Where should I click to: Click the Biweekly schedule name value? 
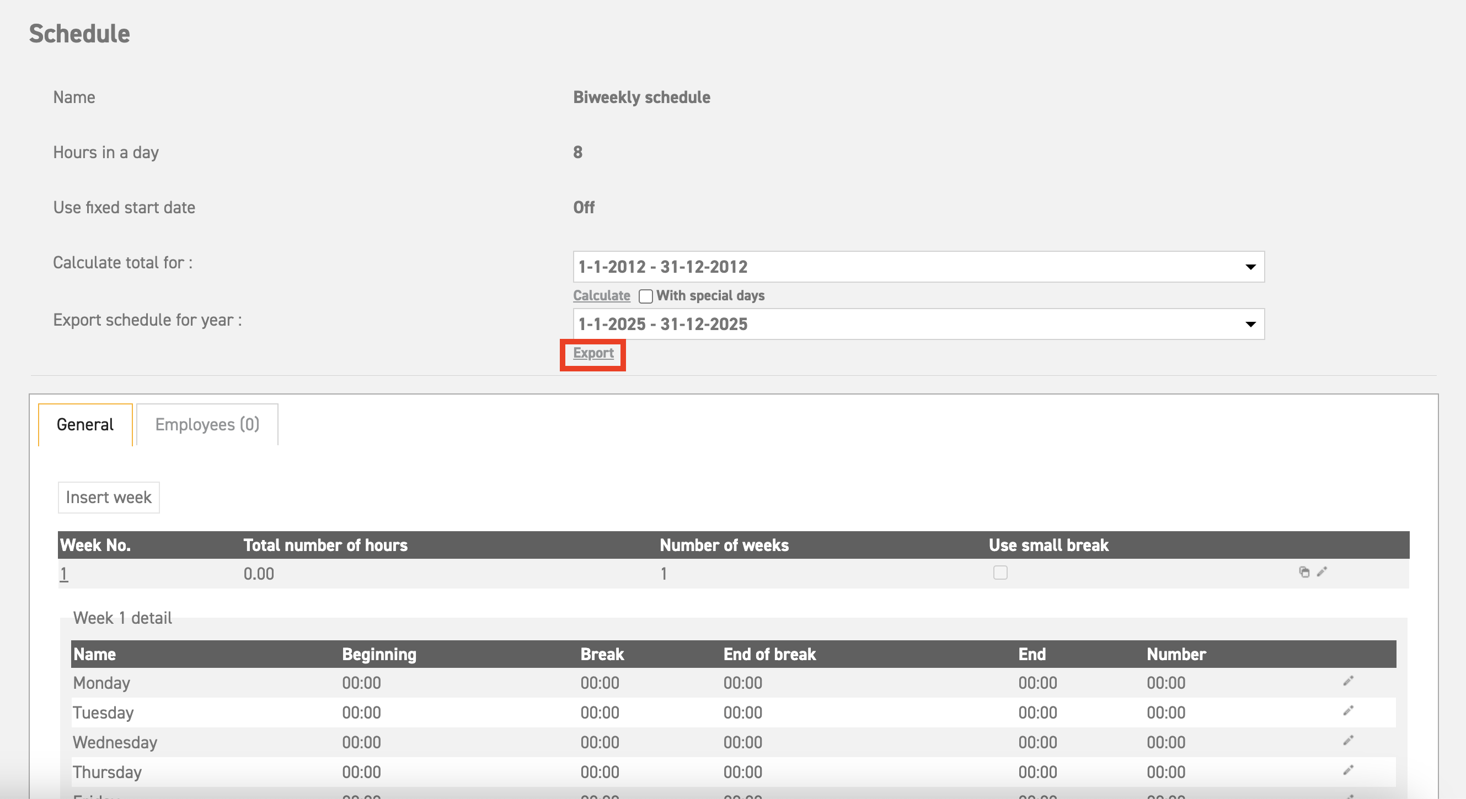point(641,97)
